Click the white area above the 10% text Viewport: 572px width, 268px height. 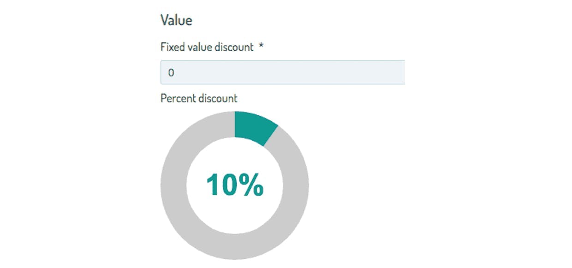[235, 155]
